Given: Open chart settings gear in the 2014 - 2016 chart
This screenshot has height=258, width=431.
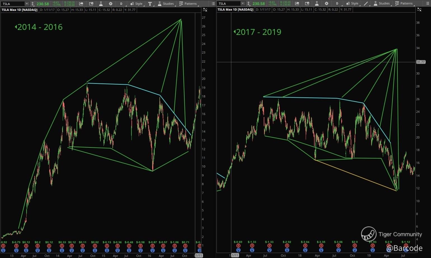Looking at the screenshot, I should click(x=111, y=4).
